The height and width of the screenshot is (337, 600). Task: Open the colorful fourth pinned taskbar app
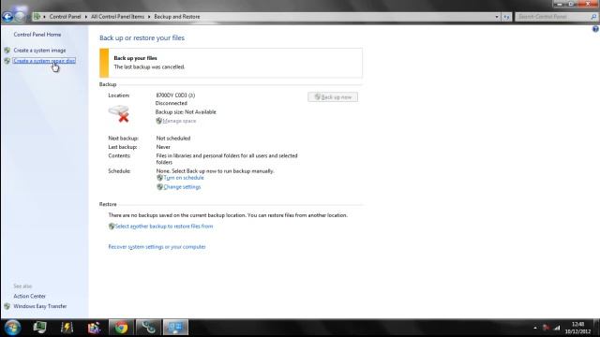[94, 328]
